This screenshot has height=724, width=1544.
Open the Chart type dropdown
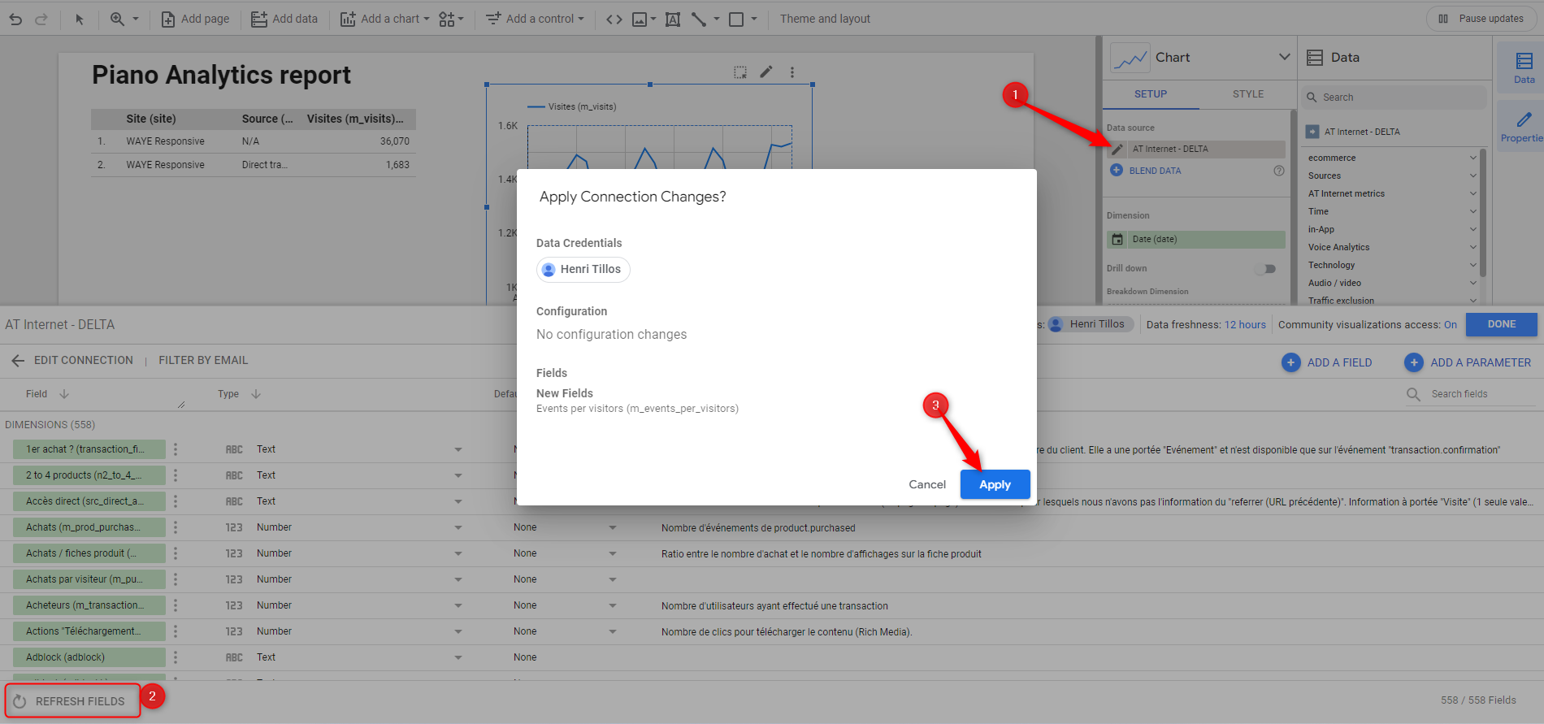(1284, 57)
